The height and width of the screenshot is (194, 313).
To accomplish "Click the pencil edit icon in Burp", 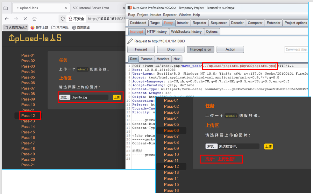I will pos(130,41).
